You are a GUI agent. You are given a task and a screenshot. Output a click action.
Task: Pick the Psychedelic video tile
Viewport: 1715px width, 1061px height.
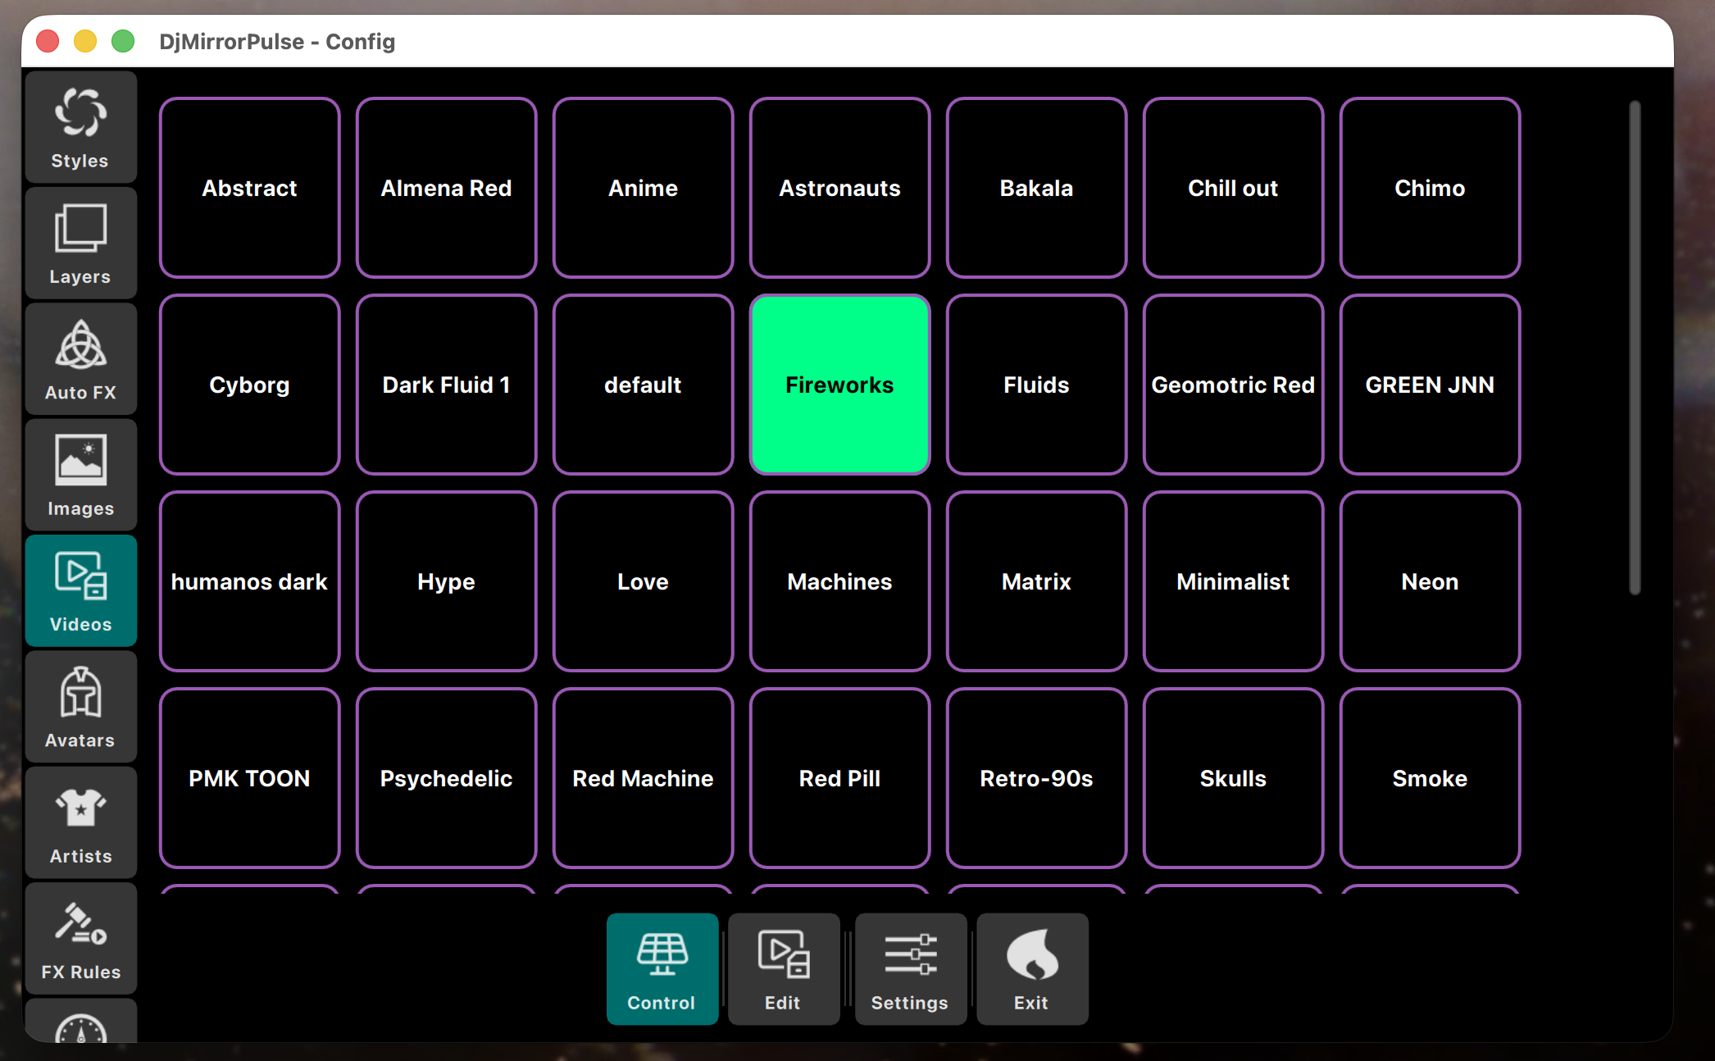(x=447, y=778)
